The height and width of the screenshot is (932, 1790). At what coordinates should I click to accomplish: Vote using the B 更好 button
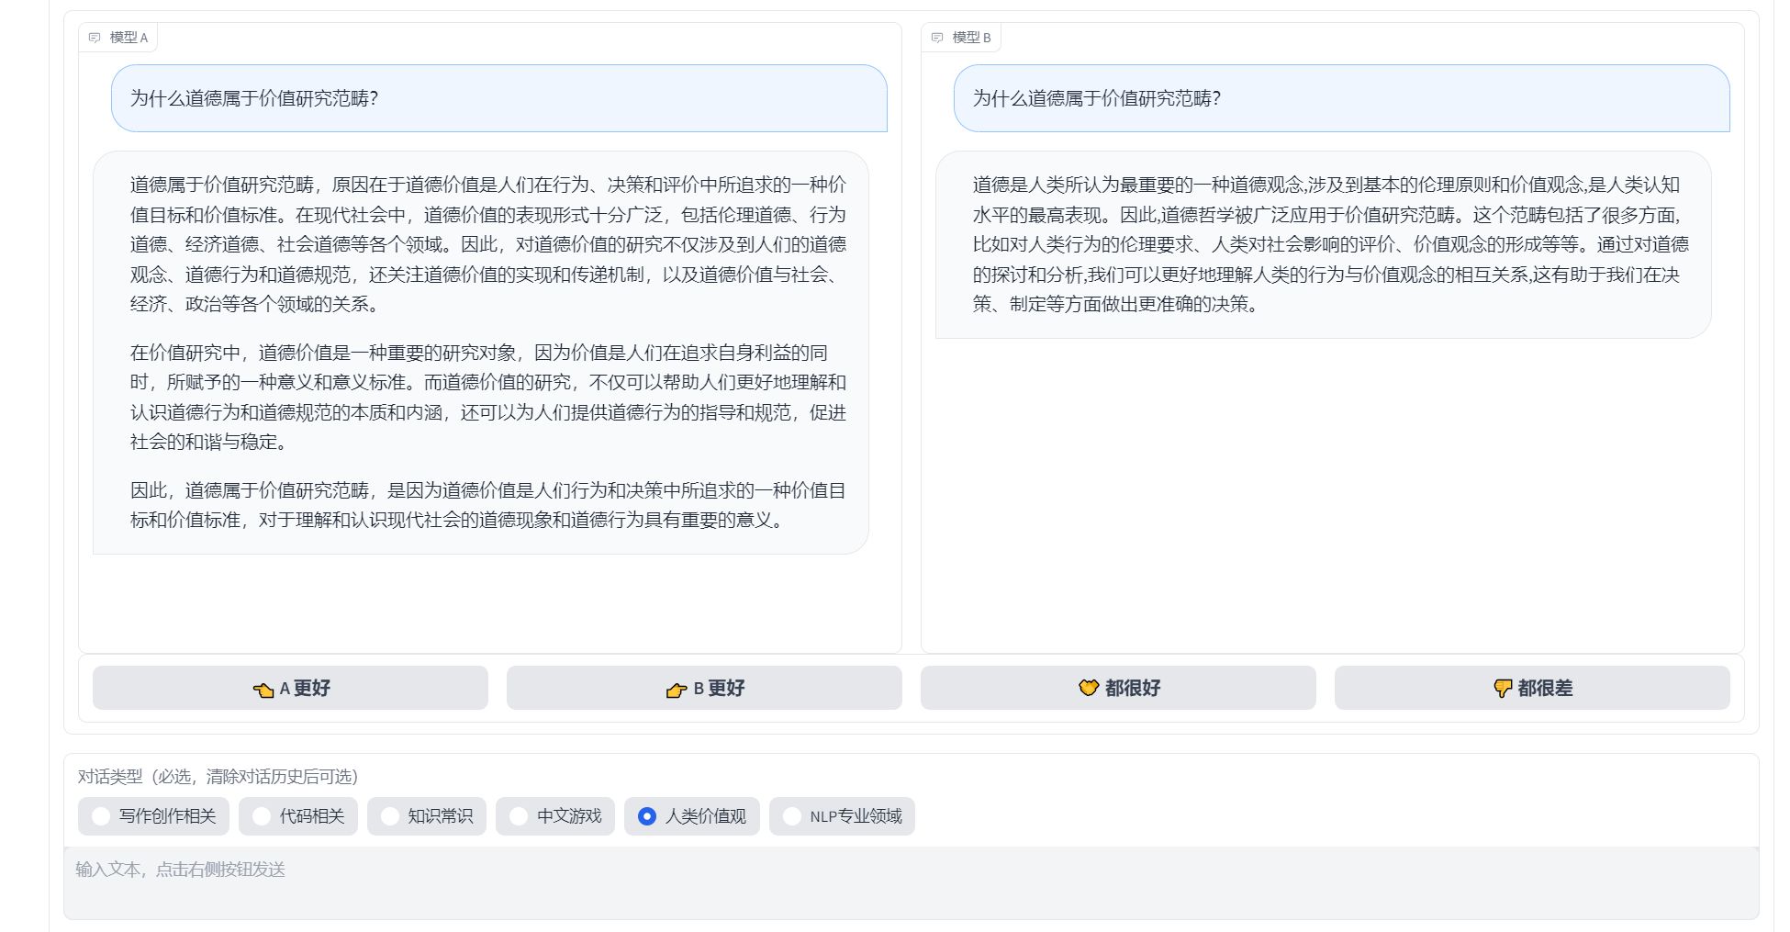pos(703,688)
